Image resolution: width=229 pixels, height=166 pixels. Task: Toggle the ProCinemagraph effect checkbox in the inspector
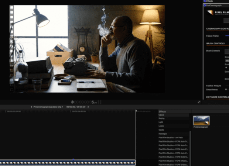pyautogui.click(x=205, y=6)
